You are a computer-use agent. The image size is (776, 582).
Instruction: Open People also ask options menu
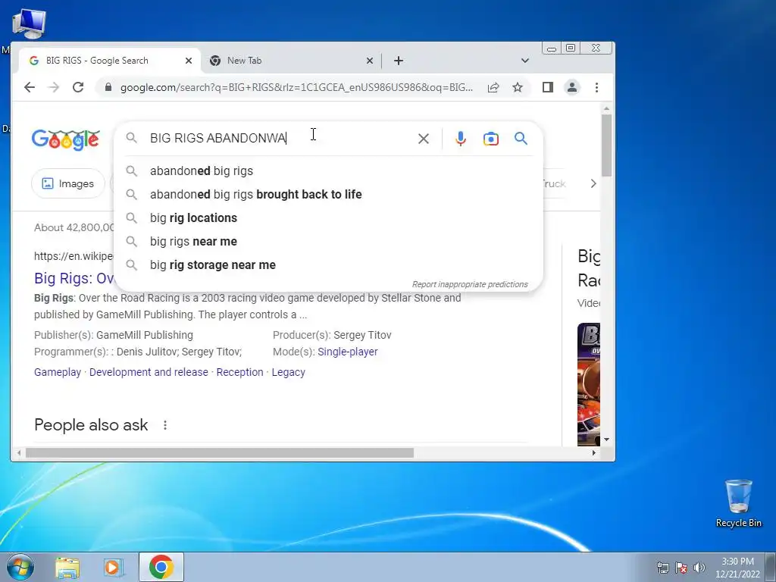(164, 425)
